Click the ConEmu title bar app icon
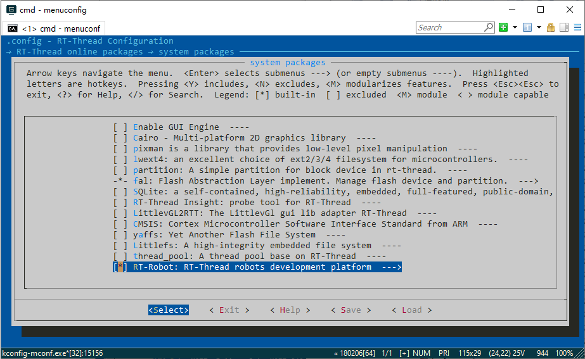 [x=11, y=9]
